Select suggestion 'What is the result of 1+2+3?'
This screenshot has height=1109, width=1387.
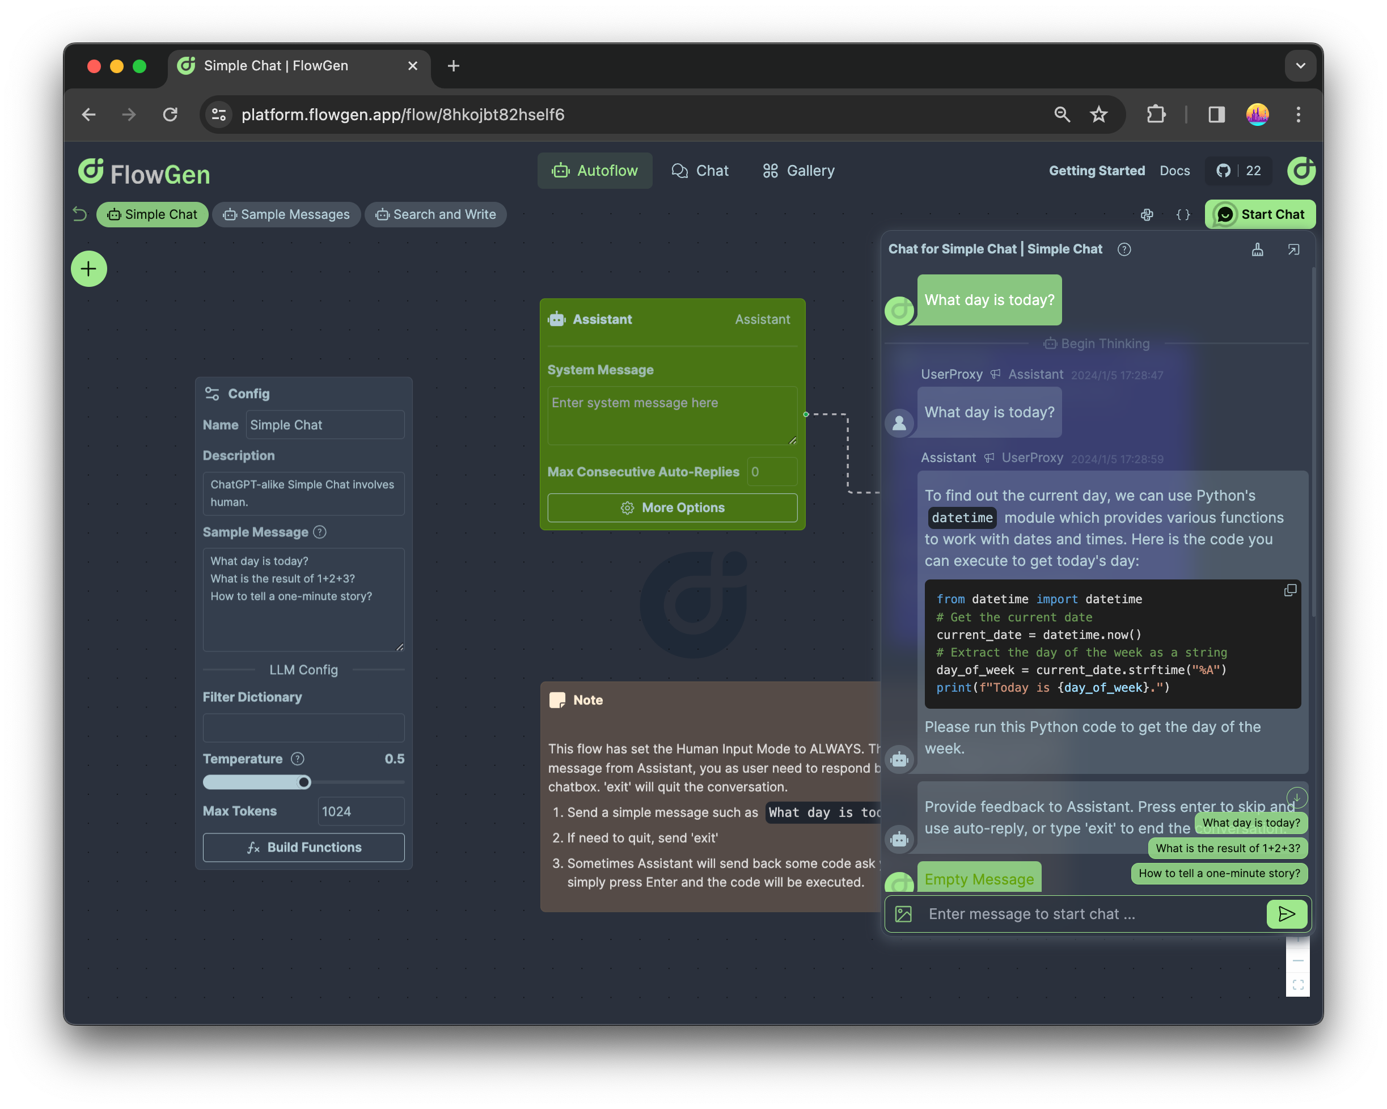point(1228,848)
